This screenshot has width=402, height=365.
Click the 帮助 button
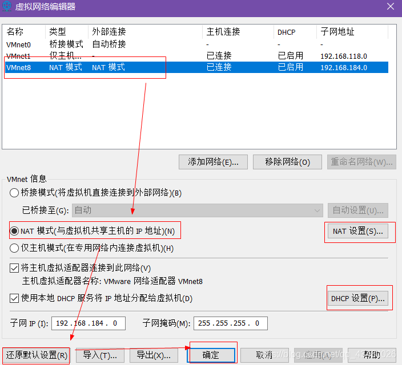point(372,355)
